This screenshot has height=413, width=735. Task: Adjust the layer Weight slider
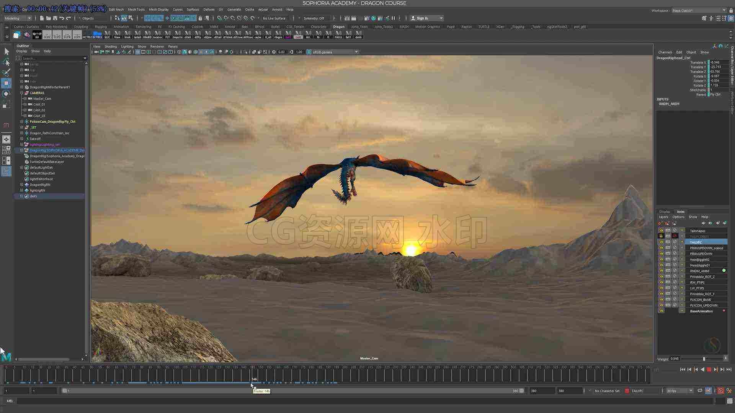(x=704, y=359)
